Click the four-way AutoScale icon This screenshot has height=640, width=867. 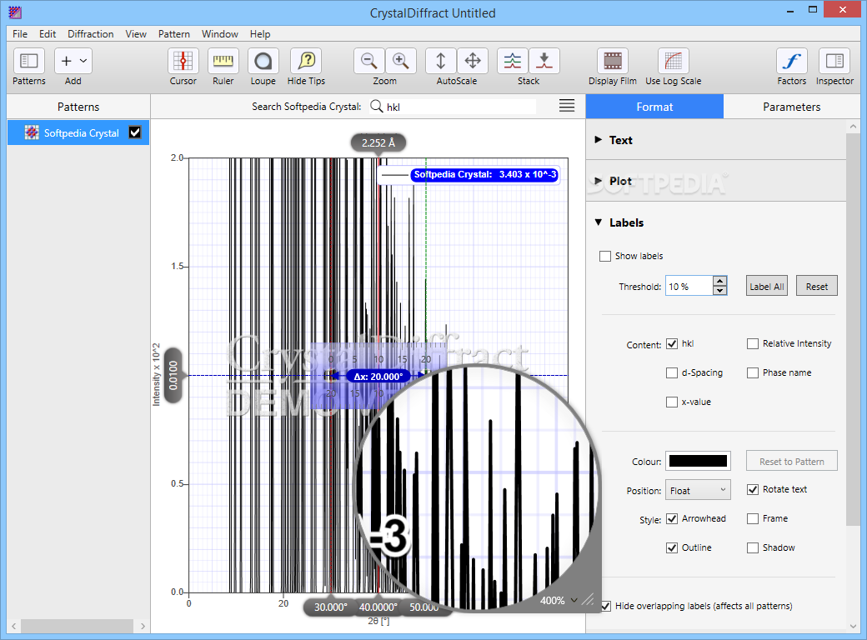(472, 61)
